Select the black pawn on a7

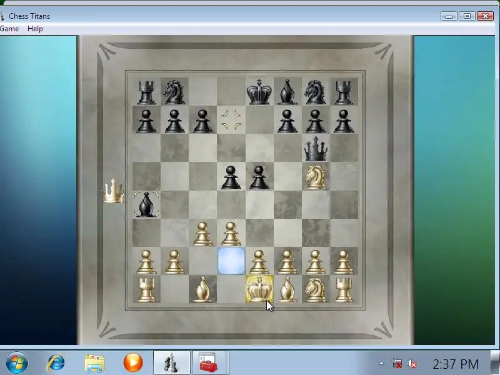146,121
